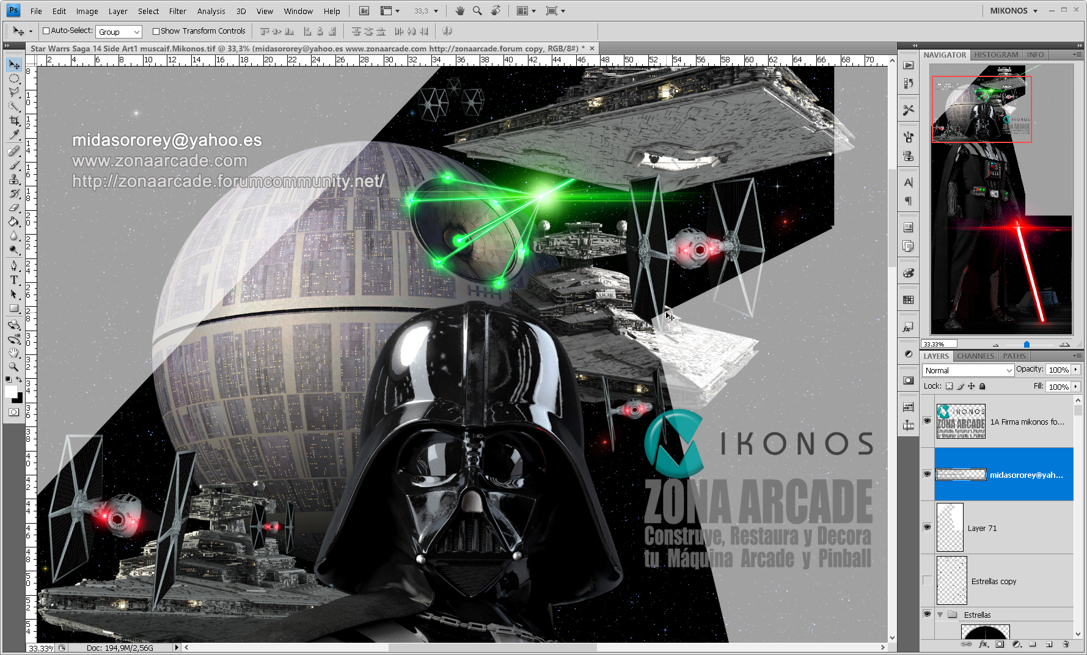Open the Screen Mode dropdown

tap(555, 11)
